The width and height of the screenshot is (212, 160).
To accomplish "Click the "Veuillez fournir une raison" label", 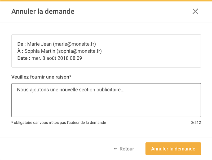I will [x=40, y=77].
